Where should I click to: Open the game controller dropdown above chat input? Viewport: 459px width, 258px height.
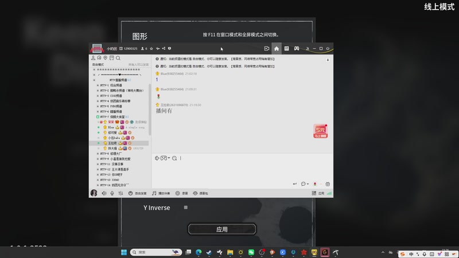[x=165, y=158]
